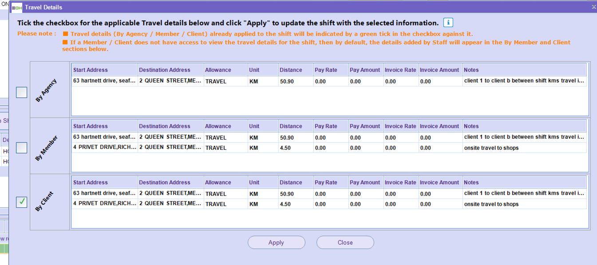Click 50.90 distance cell in By Client table
The image size is (597, 265).
[287, 194]
